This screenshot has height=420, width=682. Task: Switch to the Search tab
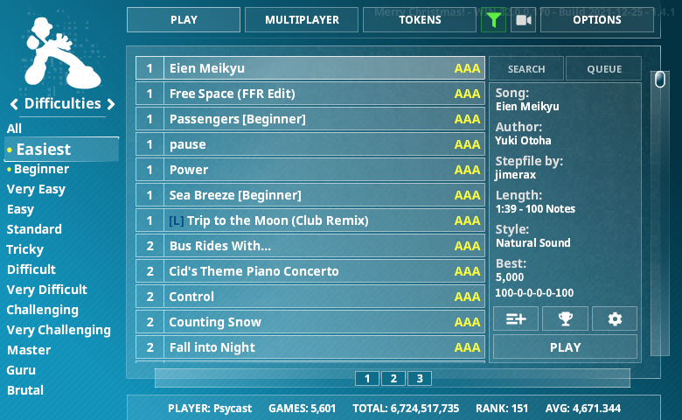(526, 69)
